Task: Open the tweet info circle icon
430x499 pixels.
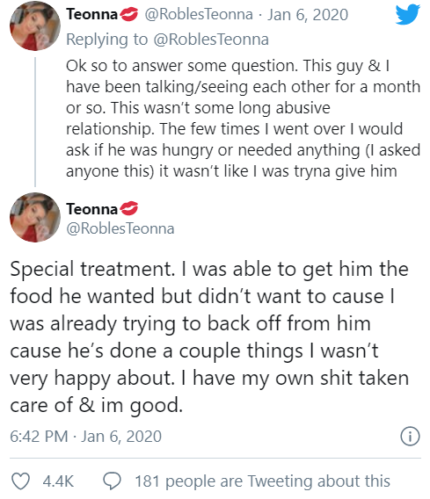Action: [411, 437]
